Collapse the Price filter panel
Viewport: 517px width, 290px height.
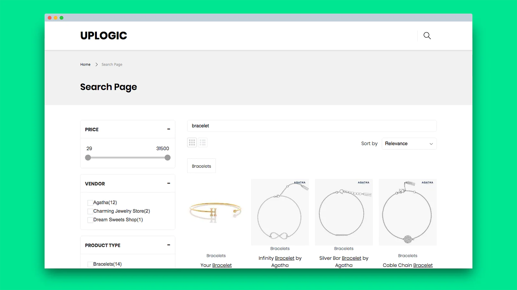169,129
